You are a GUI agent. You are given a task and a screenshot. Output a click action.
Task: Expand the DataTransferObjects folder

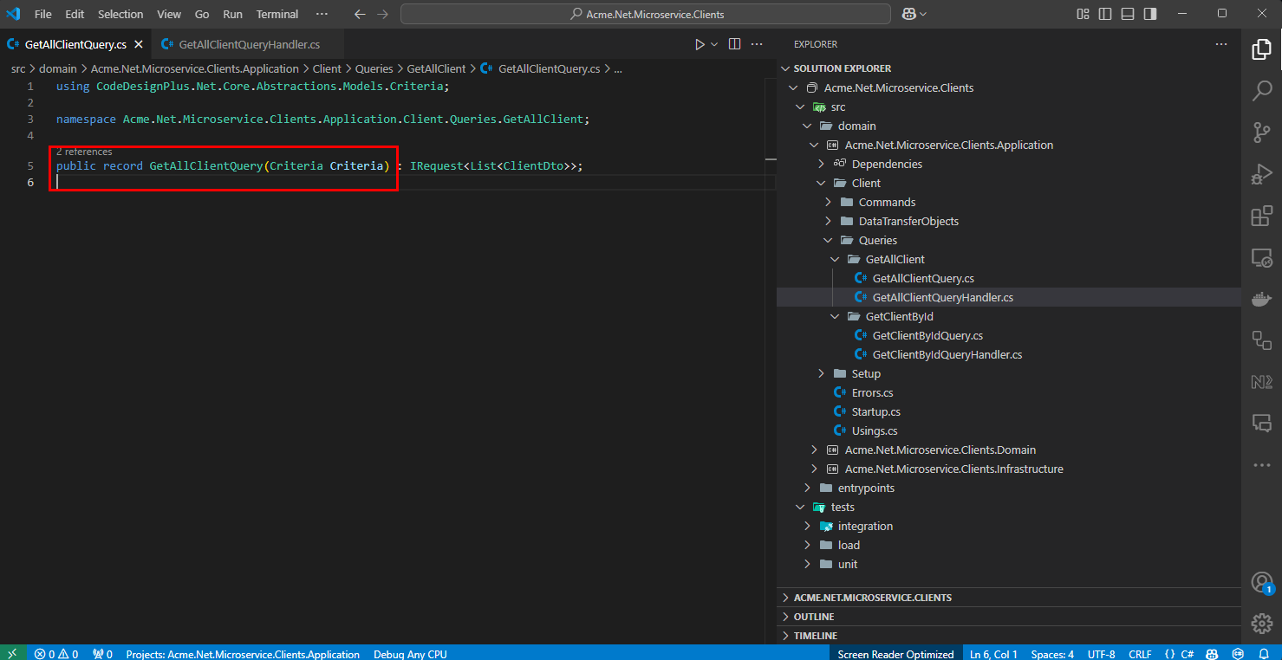click(x=828, y=221)
